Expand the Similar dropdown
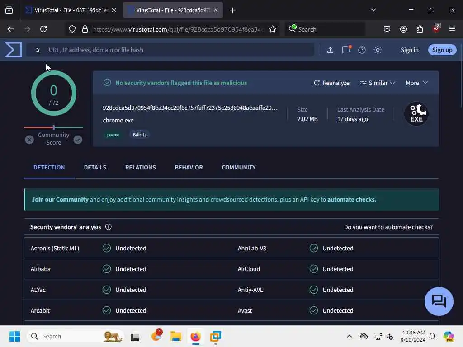This screenshot has height=347, width=463. point(378,83)
